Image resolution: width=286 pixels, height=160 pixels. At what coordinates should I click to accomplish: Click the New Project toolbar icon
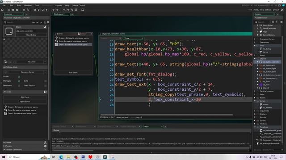click(9, 10)
